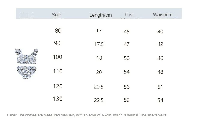The image size is (198, 120).
Task: Click length value 17.5
Action: tap(99, 44)
